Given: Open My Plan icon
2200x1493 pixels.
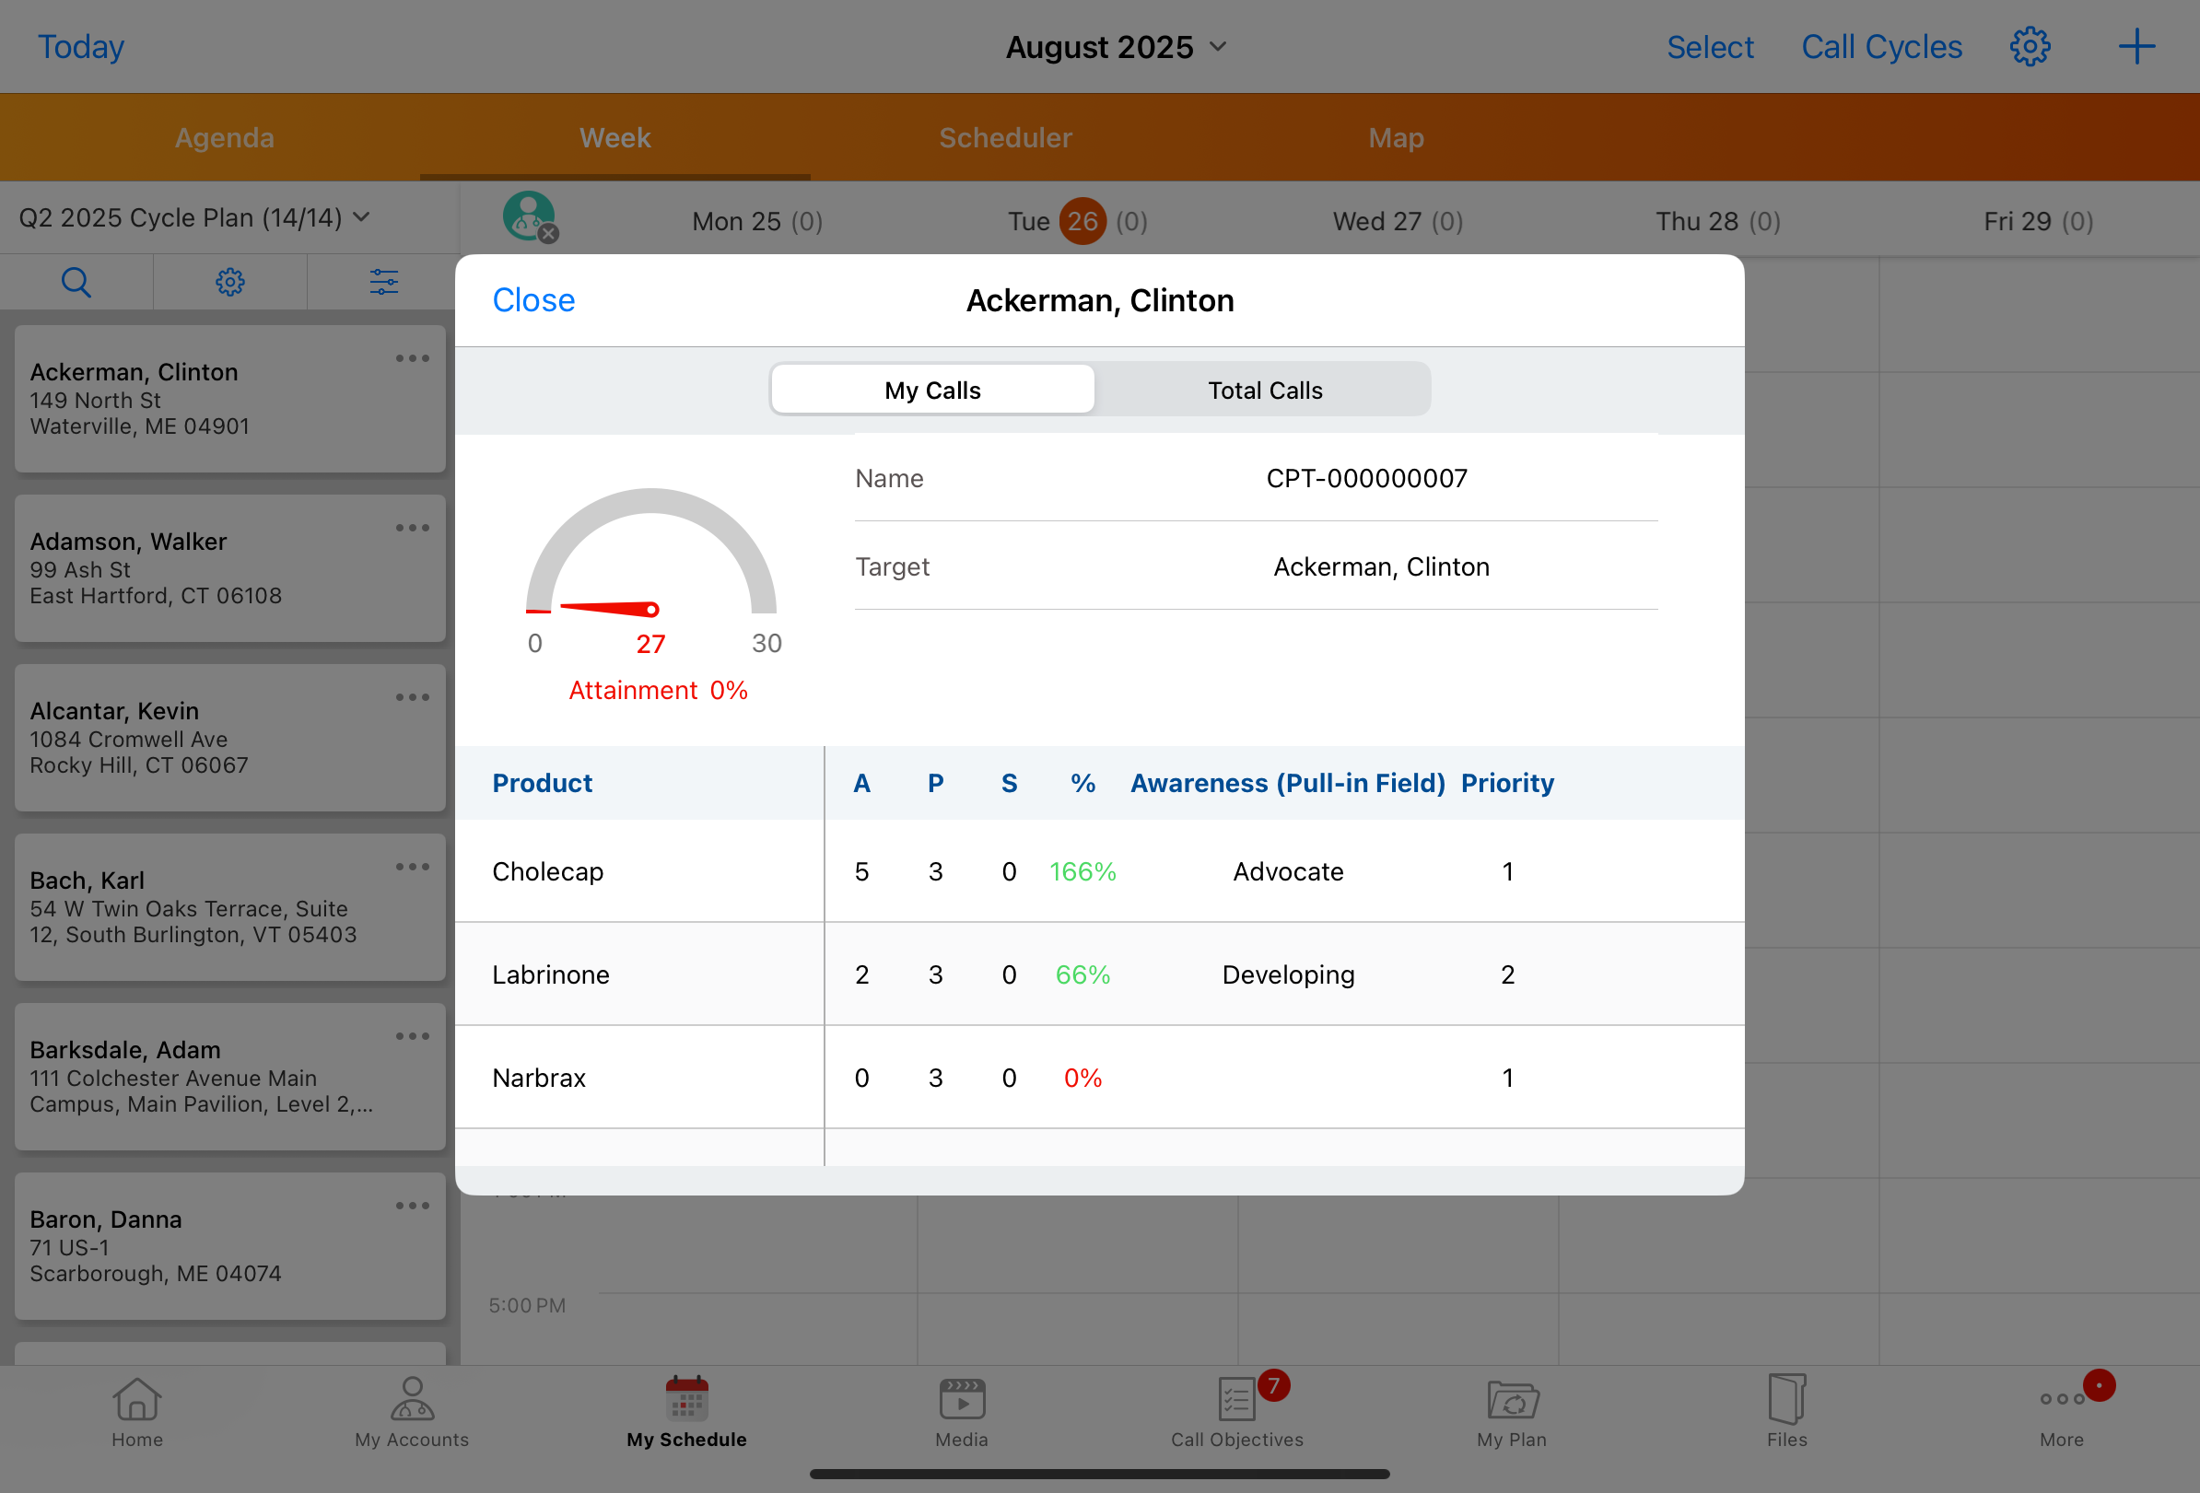Looking at the screenshot, I should (x=1512, y=1400).
